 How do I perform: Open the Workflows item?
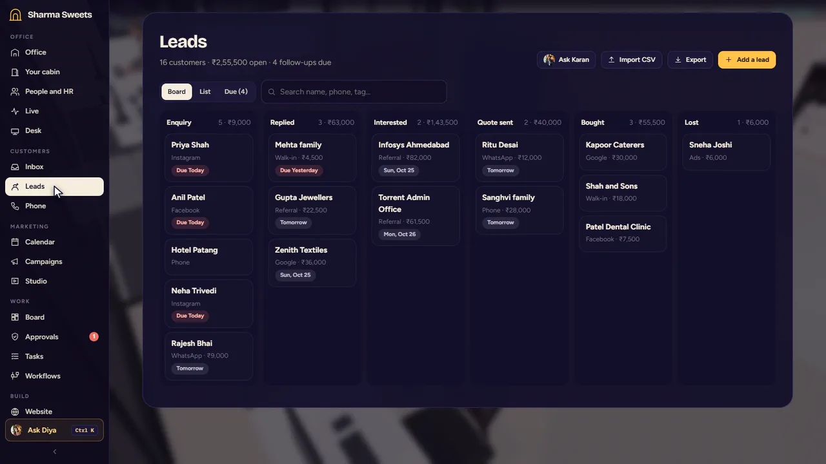[x=54, y=376]
